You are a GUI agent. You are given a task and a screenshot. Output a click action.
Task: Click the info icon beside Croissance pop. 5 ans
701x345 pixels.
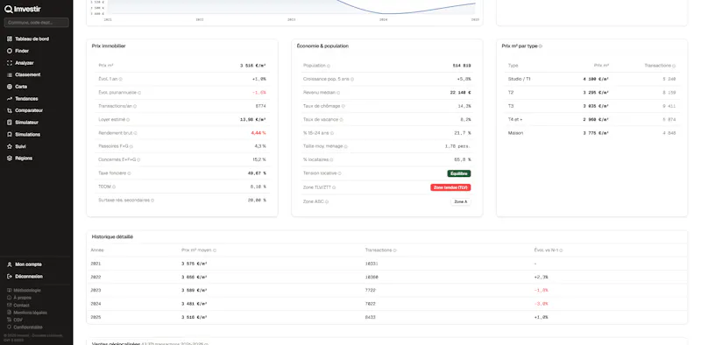352,79
